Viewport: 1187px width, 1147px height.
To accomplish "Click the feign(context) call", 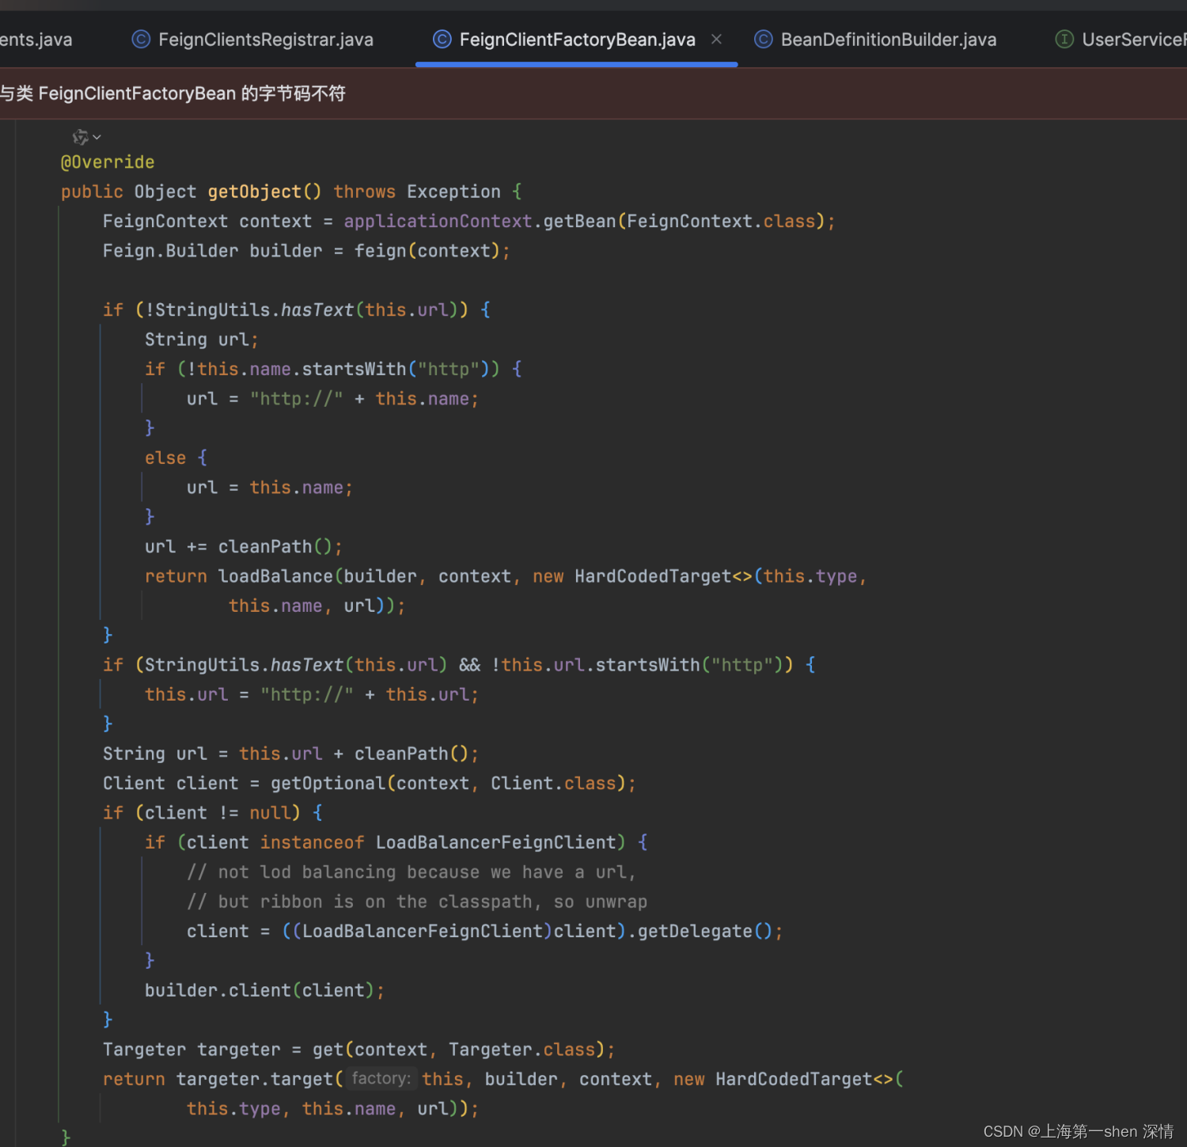I will (x=427, y=251).
